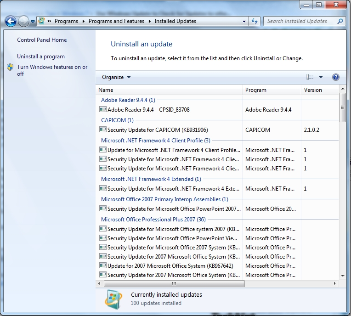This screenshot has height=316, width=351.
Task: Focus the Search Installed Updates box
Action: coord(300,21)
